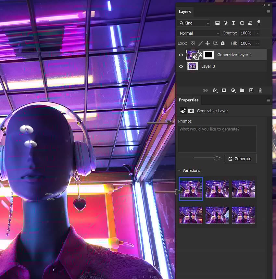
Task: Open the Layers panel menu
Action: tap(269, 12)
